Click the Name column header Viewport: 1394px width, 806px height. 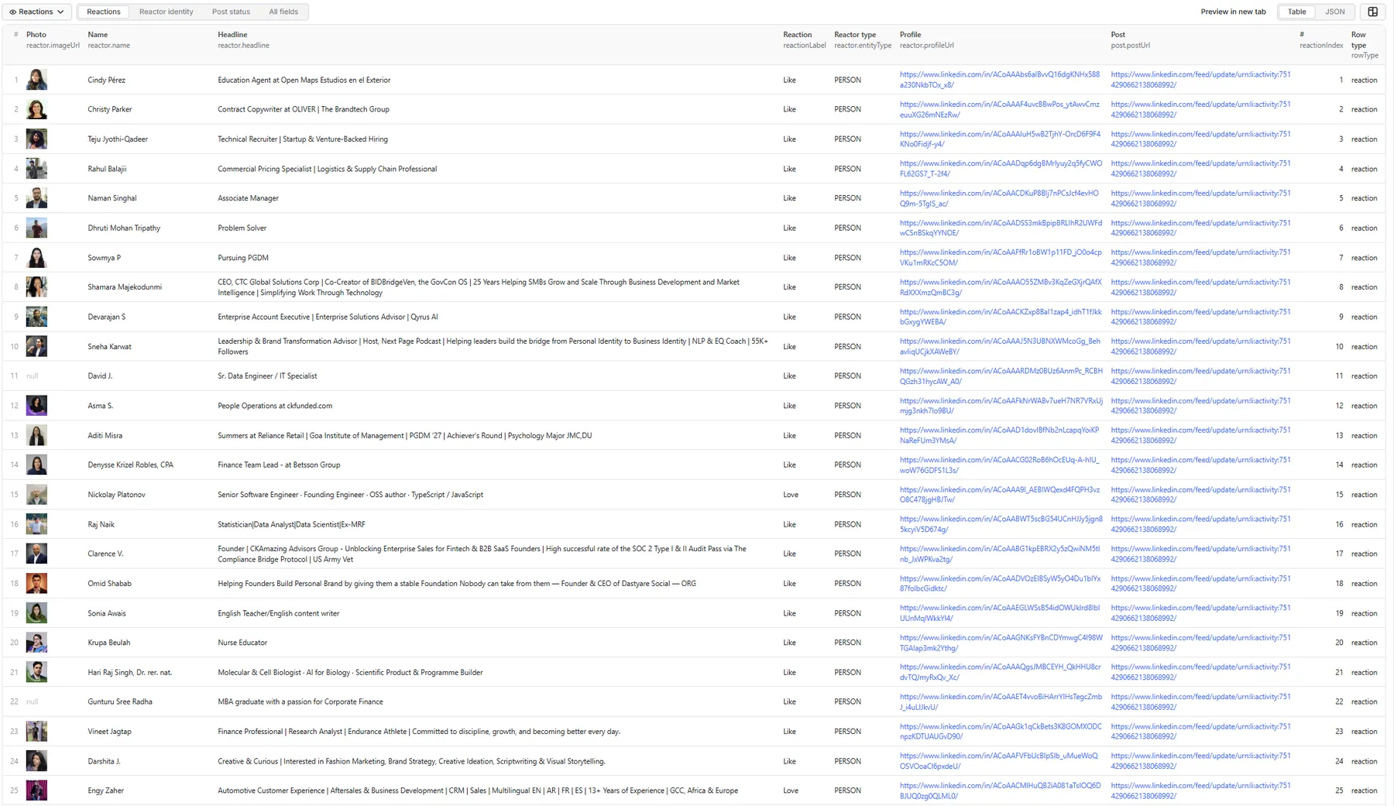pos(108,39)
